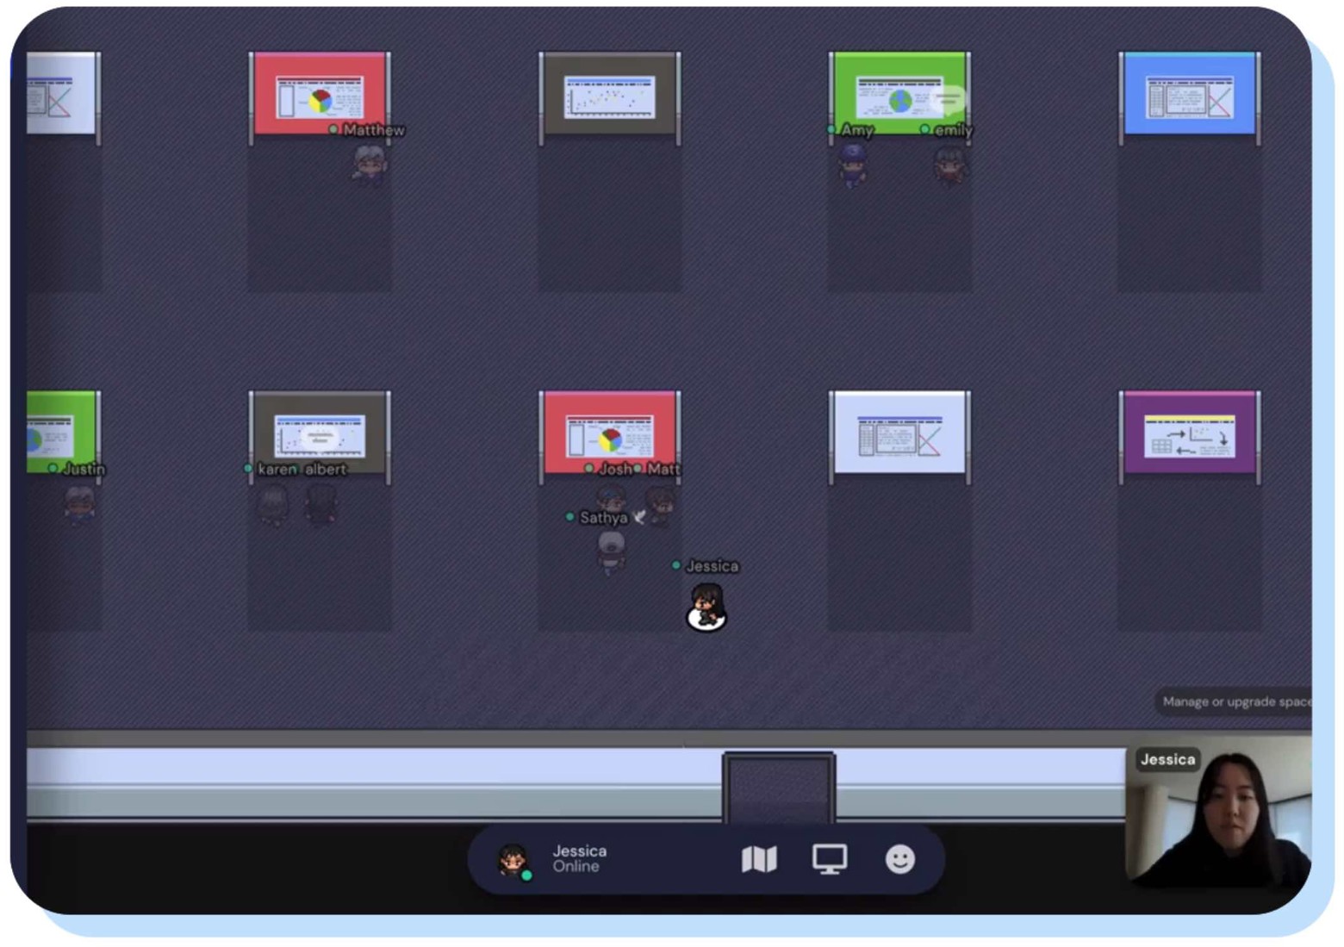Open the minimap icon in bottom bar
1344x947 pixels.
pyautogui.click(x=758, y=859)
